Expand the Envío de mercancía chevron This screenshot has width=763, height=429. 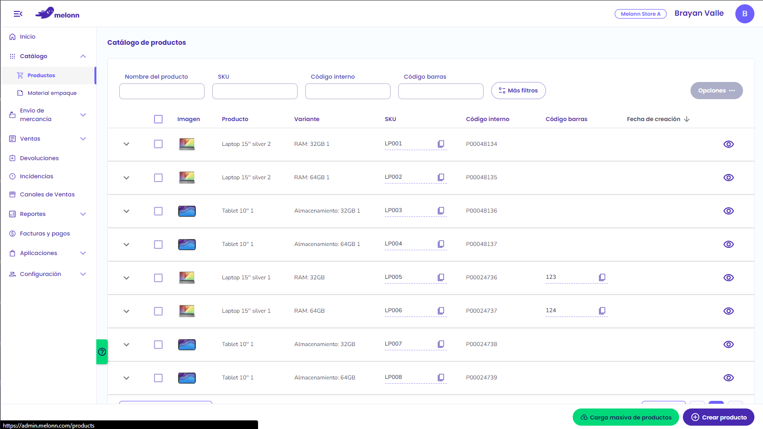tap(83, 115)
